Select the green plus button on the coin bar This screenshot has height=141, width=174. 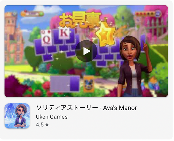coord(41,14)
